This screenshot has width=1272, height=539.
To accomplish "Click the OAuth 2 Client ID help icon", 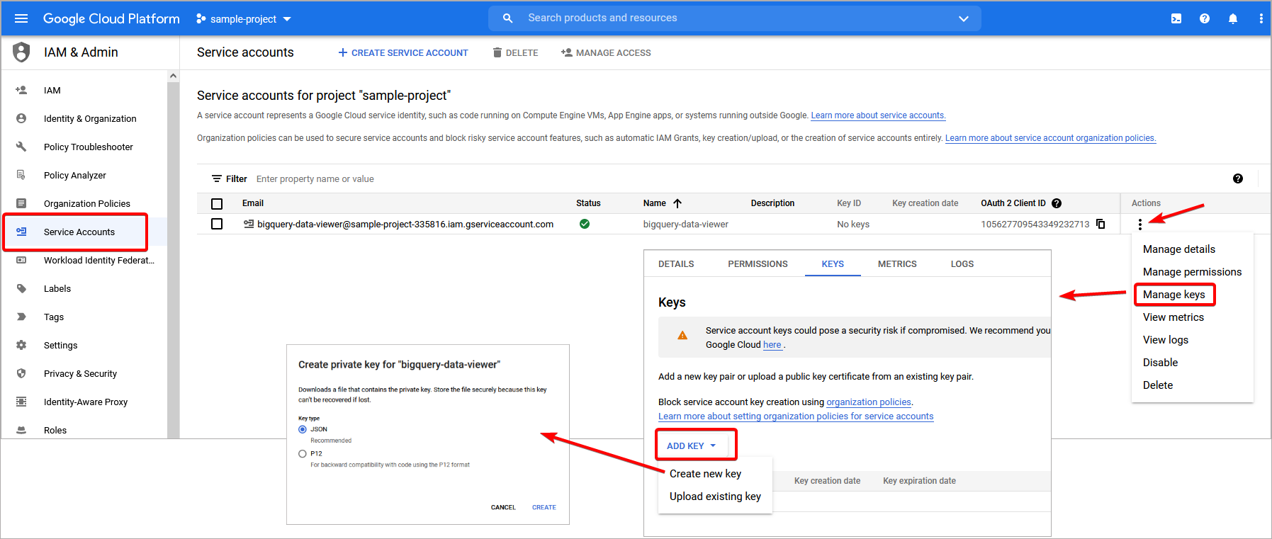I will click(x=1057, y=203).
